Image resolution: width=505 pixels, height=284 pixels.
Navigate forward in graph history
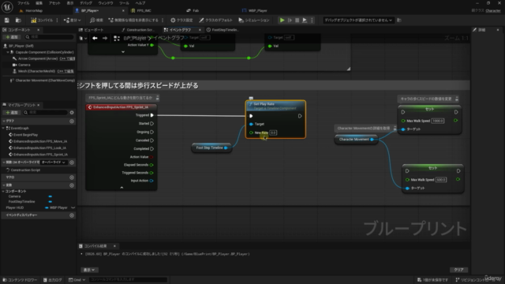point(105,39)
